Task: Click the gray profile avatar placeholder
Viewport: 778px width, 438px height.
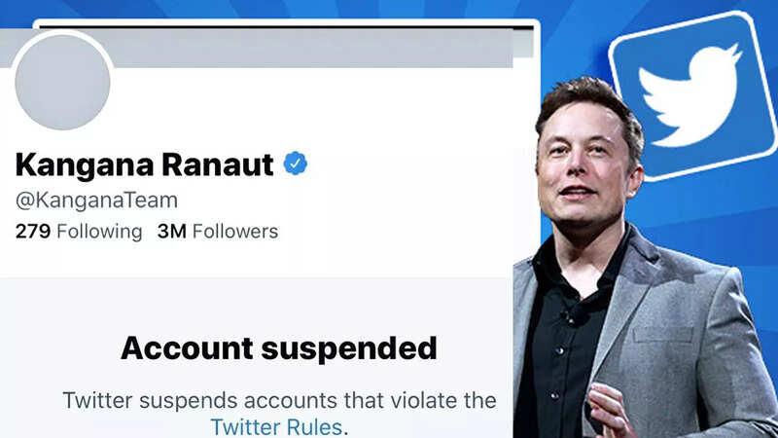Action: [x=62, y=83]
